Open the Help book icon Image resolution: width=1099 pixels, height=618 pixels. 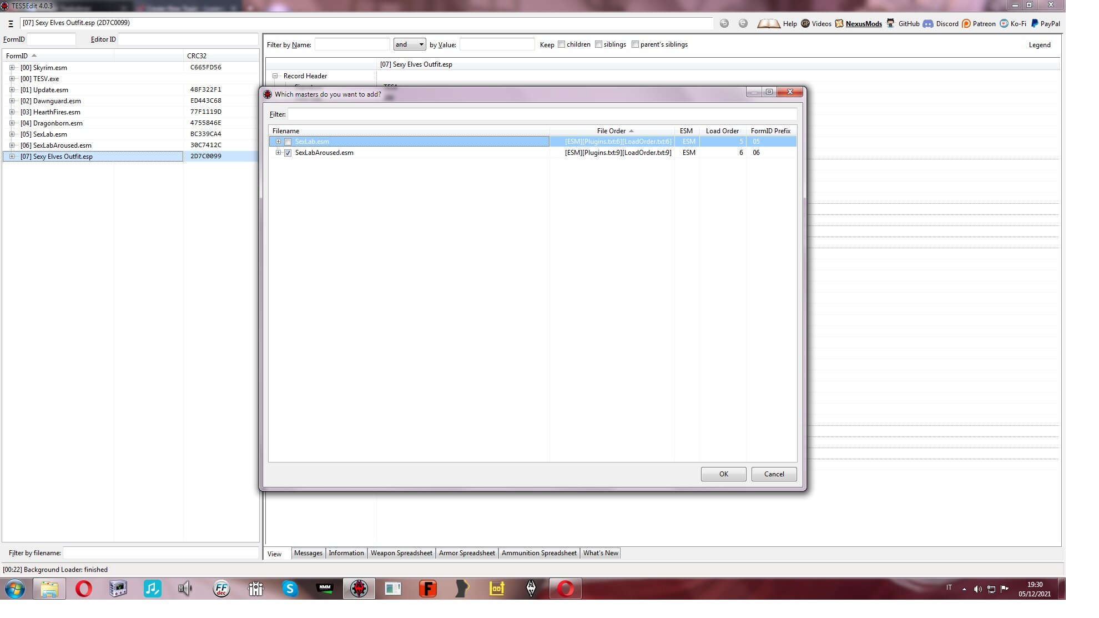pyautogui.click(x=769, y=23)
